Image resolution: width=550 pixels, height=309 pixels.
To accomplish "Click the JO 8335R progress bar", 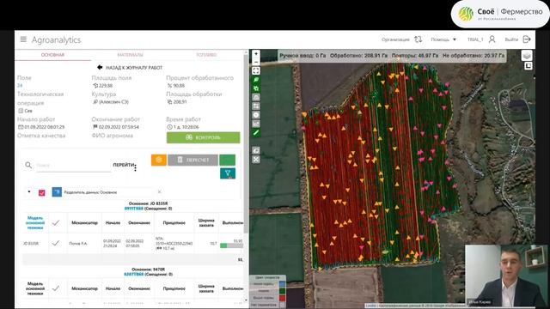I will click(231, 245).
